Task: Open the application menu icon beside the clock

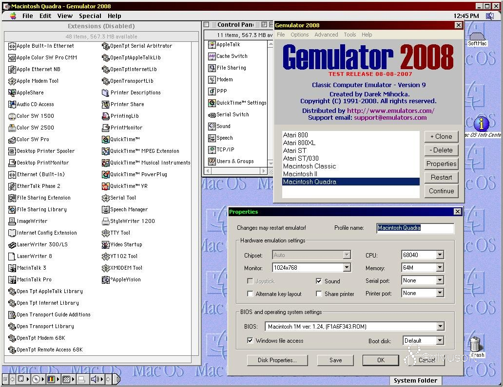Action: 490,16
